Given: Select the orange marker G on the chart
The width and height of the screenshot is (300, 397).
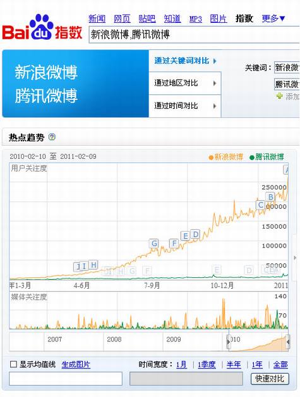Looking at the screenshot, I should 154,244.
